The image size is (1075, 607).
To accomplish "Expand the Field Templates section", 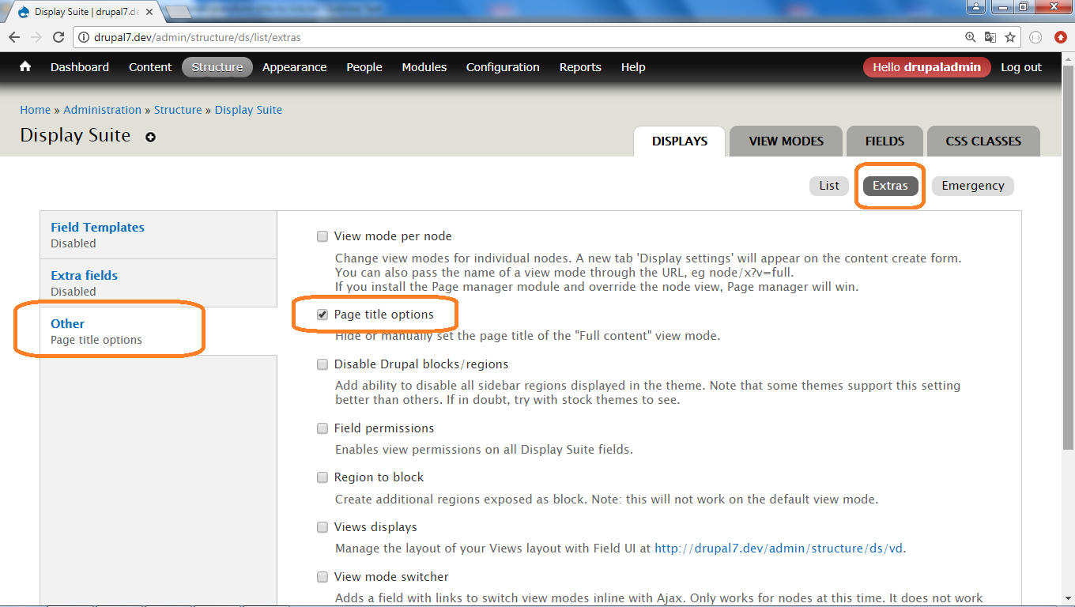I will click(97, 227).
